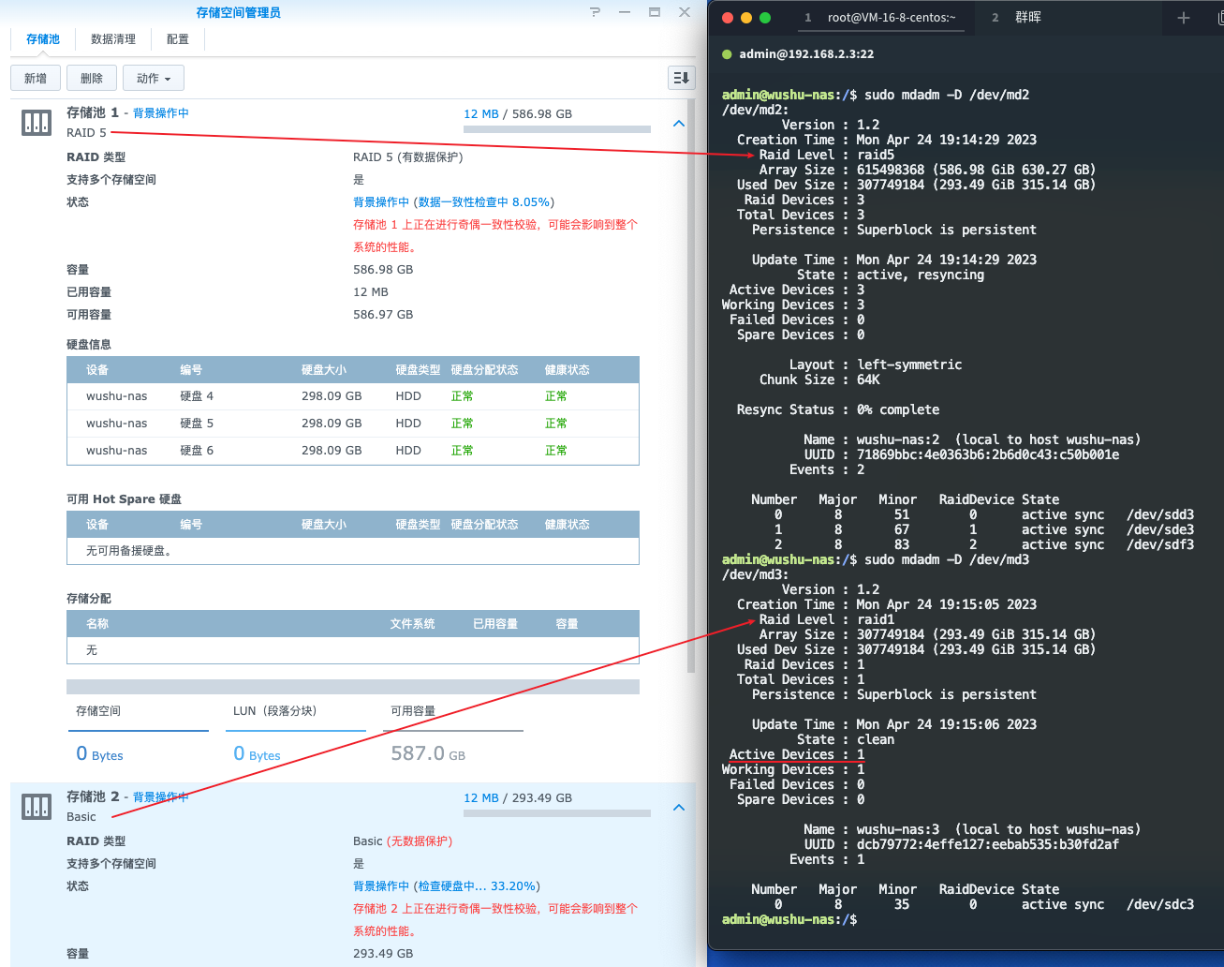1224x967 pixels.
Task: Click the 无可用备援硬盘 row
Action: pos(353,551)
